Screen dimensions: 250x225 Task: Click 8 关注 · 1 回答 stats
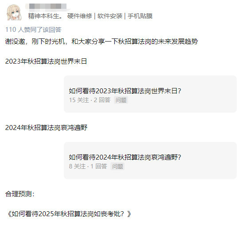tap(88, 166)
